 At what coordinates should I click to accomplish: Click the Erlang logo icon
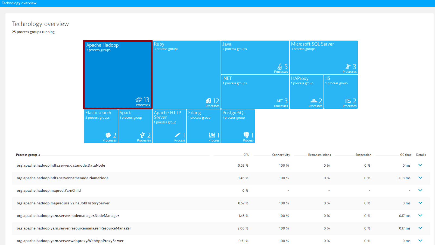point(212,135)
